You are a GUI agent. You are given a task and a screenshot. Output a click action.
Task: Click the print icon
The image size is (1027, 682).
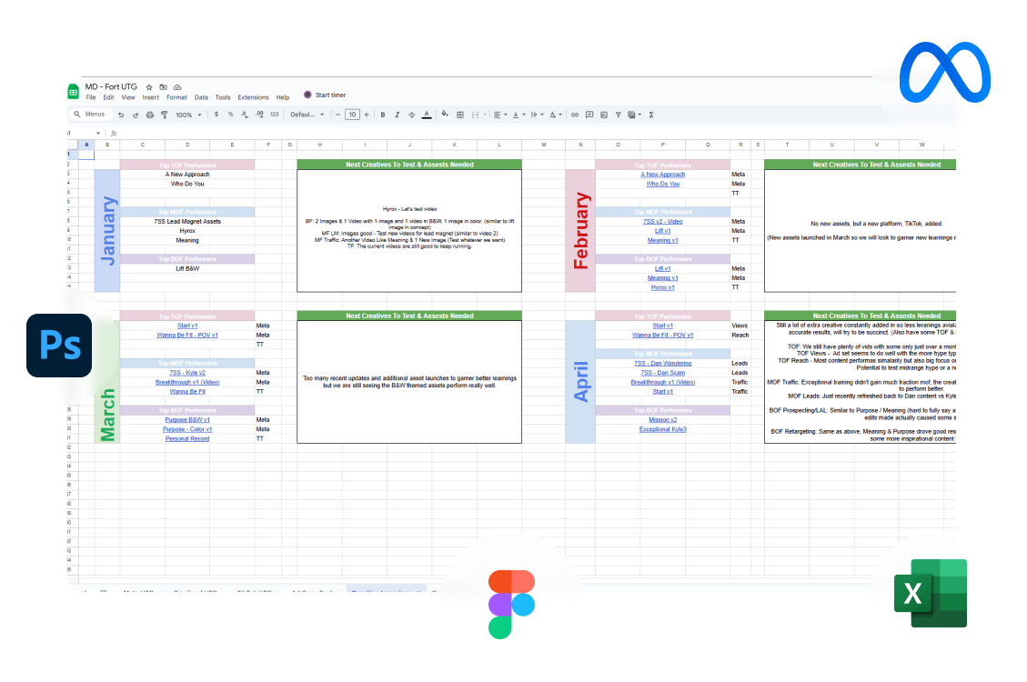click(149, 115)
